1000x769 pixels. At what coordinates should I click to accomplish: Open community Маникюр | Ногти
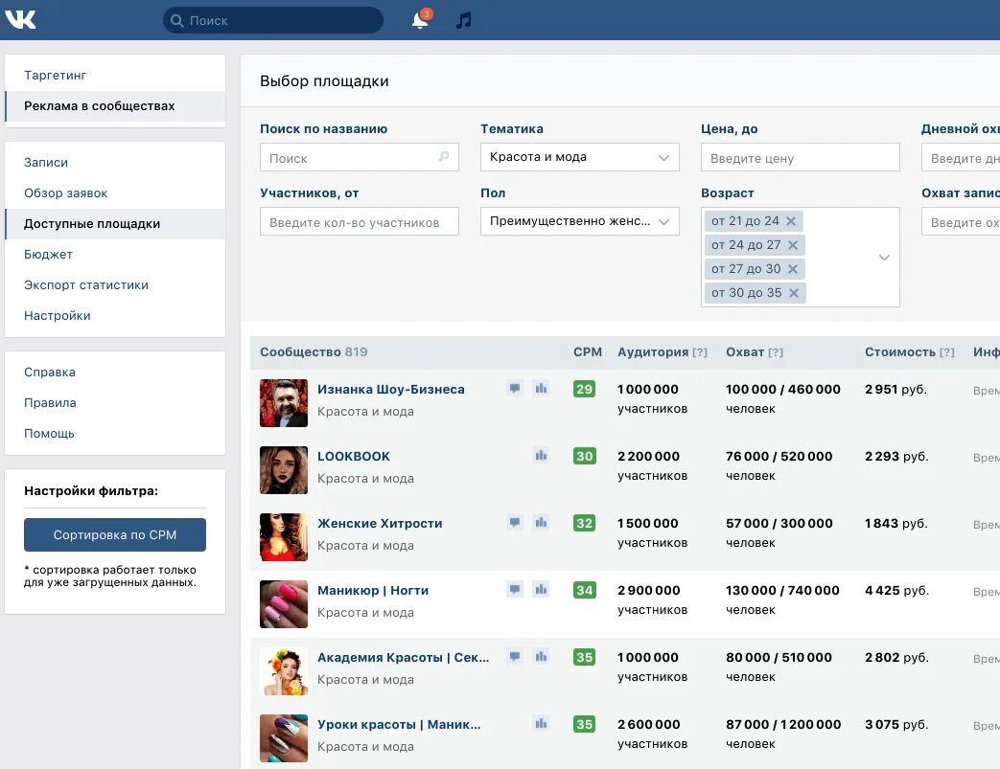coord(372,591)
